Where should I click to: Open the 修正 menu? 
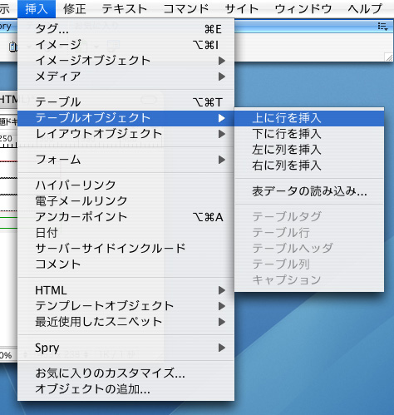click(x=75, y=9)
